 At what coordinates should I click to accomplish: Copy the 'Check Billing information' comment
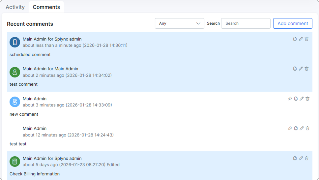295,158
